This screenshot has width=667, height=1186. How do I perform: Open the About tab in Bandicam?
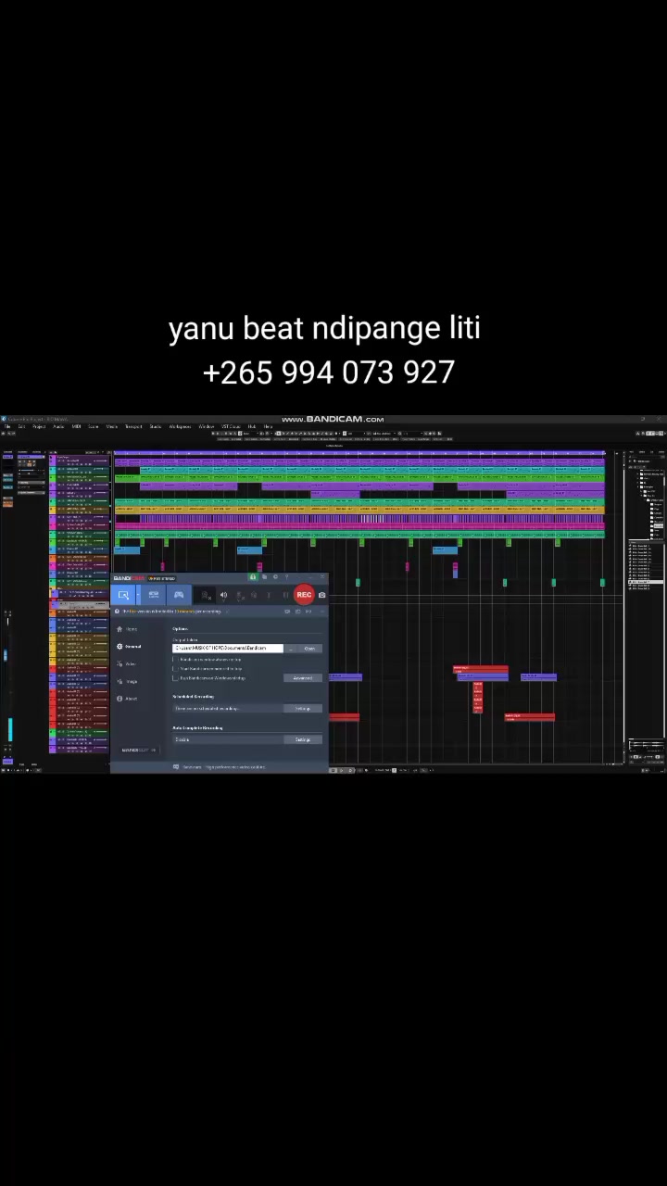point(129,699)
